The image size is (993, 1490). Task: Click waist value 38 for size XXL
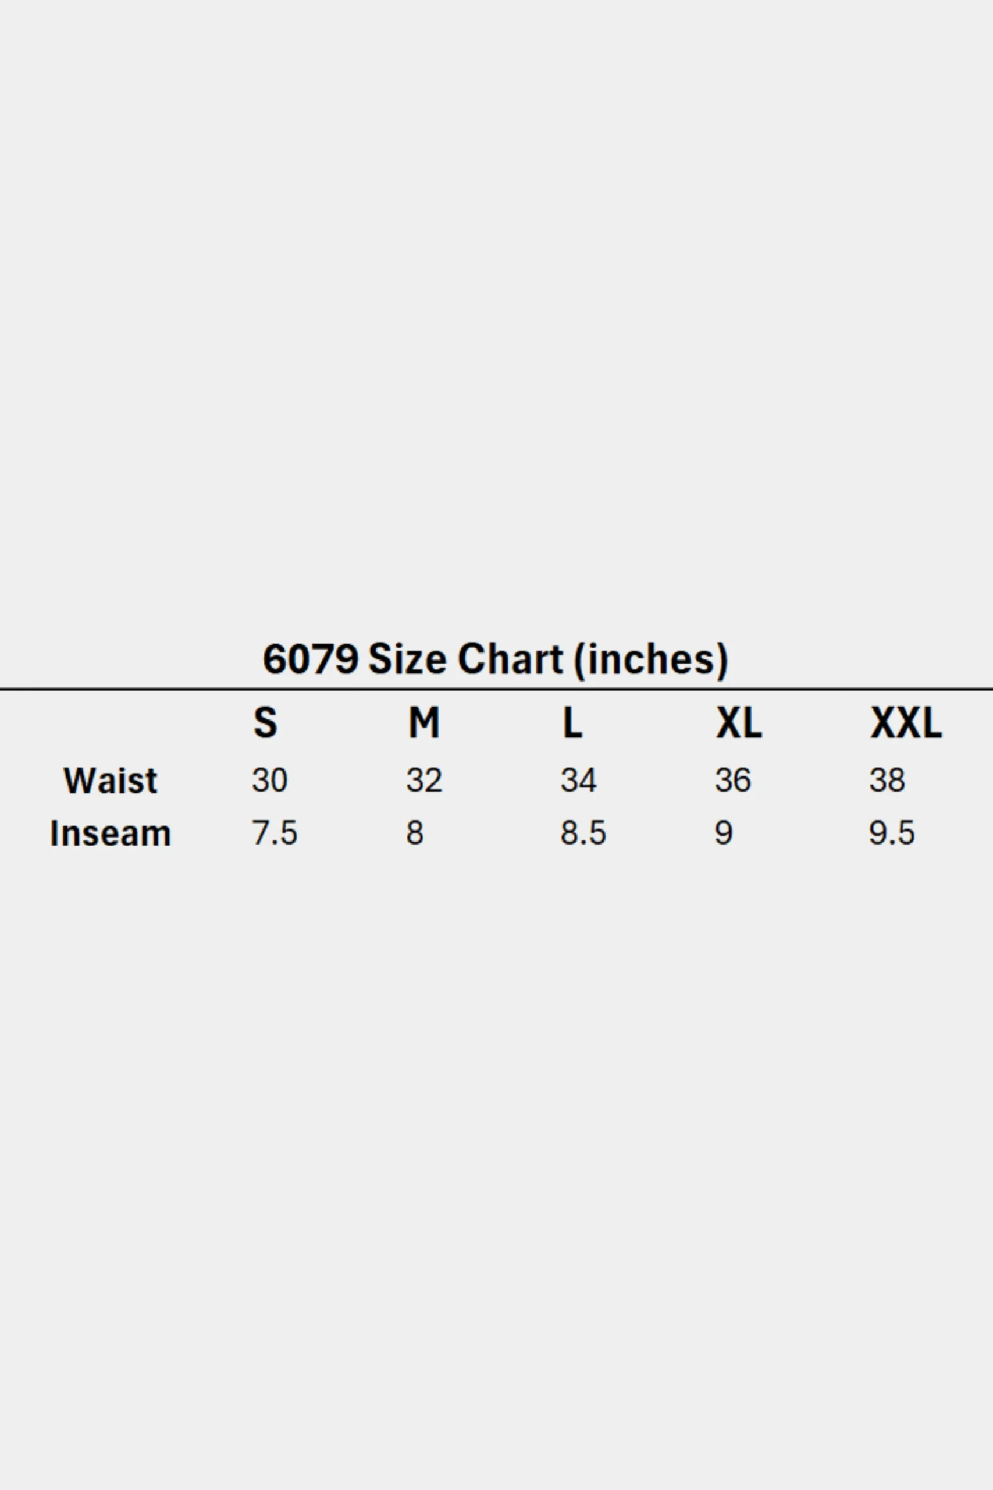887,780
